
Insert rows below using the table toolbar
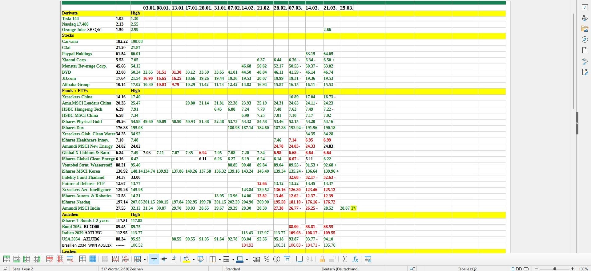click(x=17, y=259)
